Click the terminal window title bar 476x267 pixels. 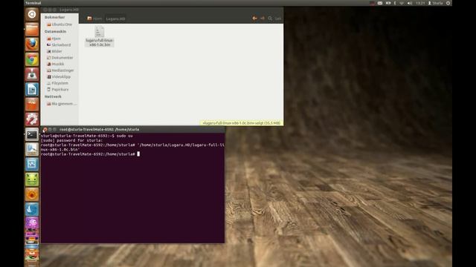(x=133, y=130)
